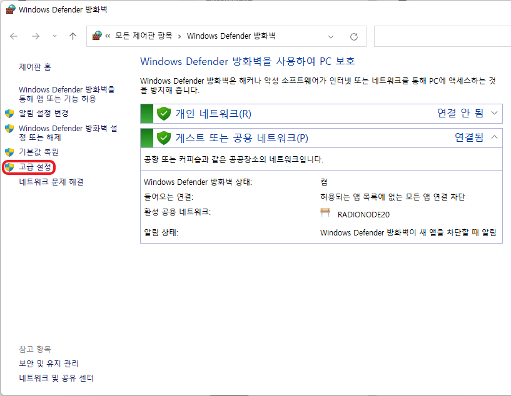Open the '네트워크 문제 해결' link
The height and width of the screenshot is (396, 511).
(x=51, y=182)
